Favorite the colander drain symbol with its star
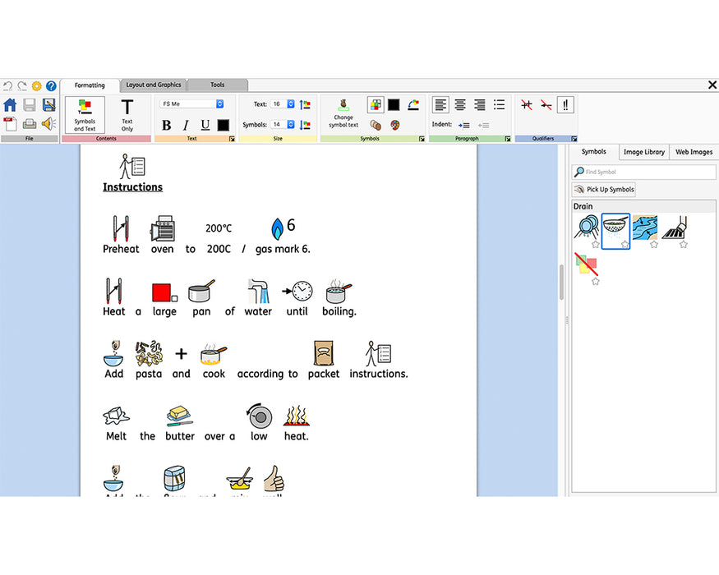Image resolution: width=719 pixels, height=575 pixels. point(625,245)
